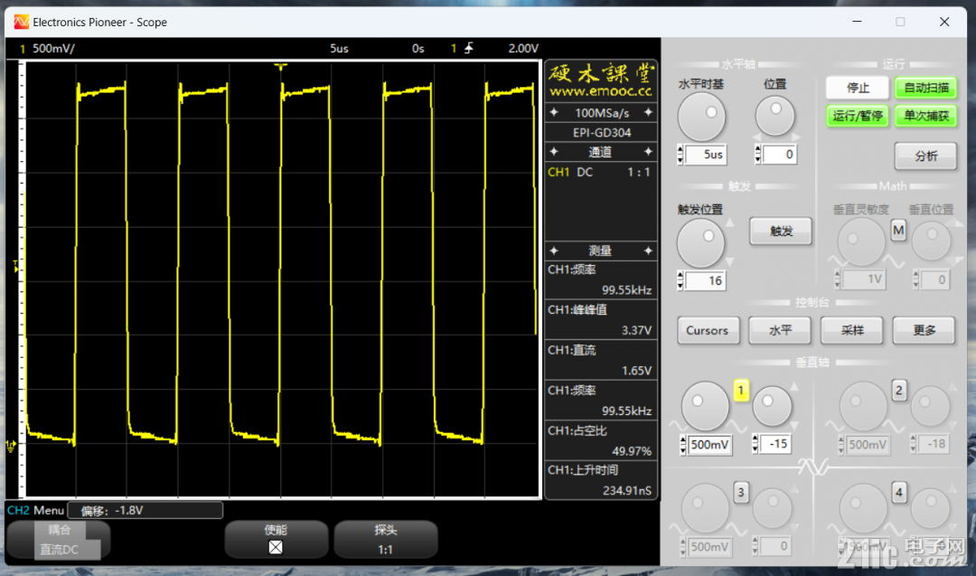This screenshot has width=976, height=576.
Task: Toggle the channel 4 enable button
Action: click(x=898, y=493)
